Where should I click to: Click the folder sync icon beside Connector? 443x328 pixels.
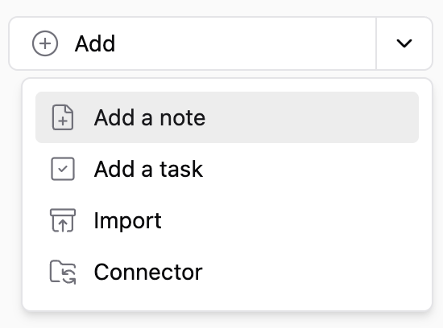coord(63,272)
